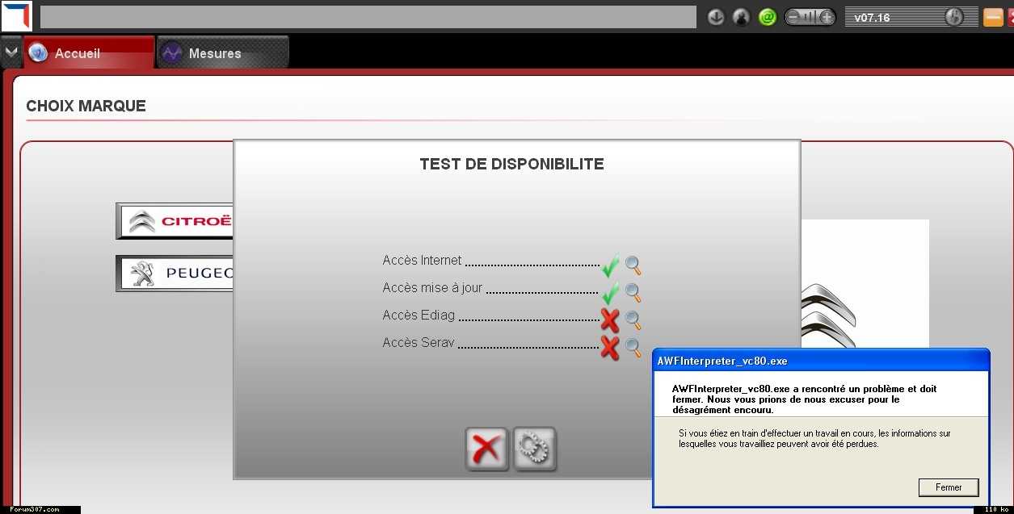Minimize the application with the orange button
Screen dimensions: 1014x514
click(x=993, y=17)
